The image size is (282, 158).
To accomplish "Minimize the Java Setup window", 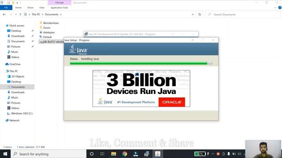I will pyautogui.click(x=193, y=40).
